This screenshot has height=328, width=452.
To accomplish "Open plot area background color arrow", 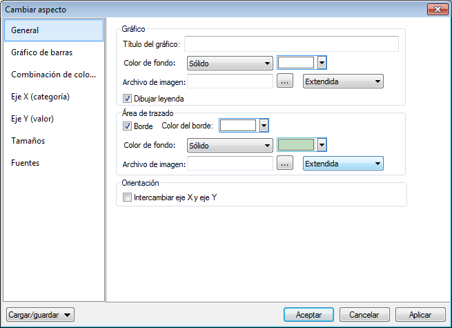I will coord(322,145).
